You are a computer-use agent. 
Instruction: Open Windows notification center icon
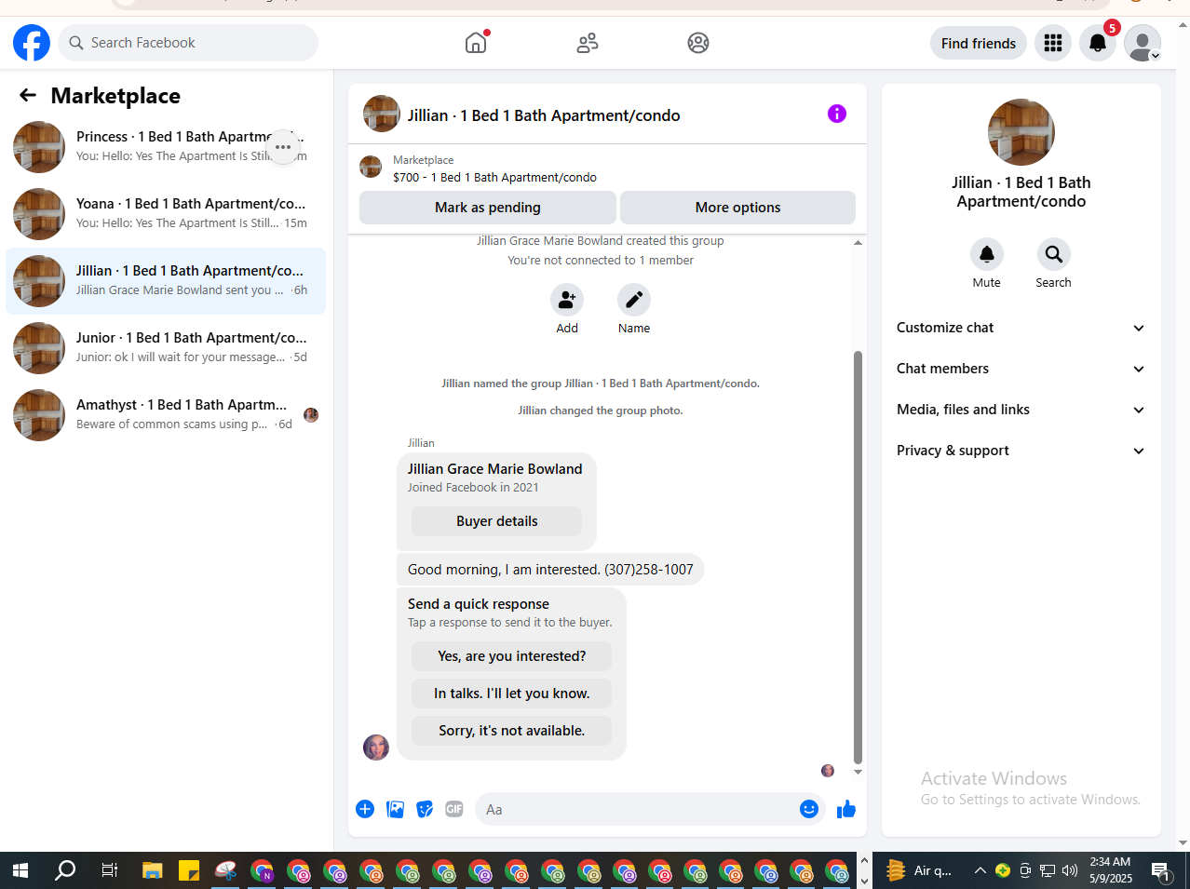1161,871
